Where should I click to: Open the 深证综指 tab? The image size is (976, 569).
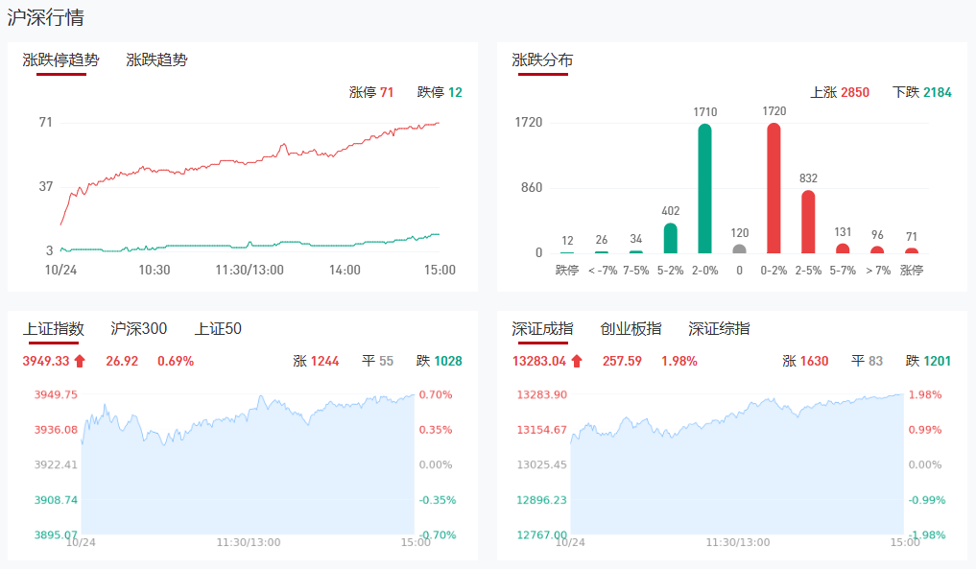click(719, 329)
